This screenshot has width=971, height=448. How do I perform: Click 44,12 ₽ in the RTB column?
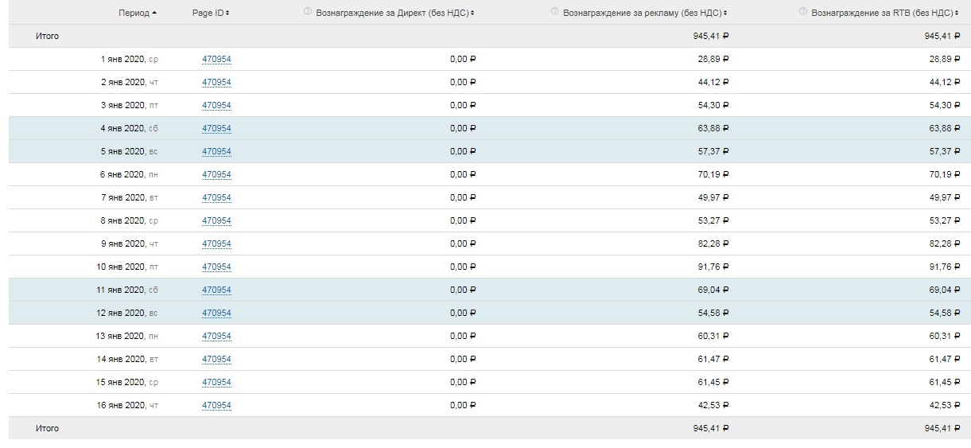(x=946, y=83)
